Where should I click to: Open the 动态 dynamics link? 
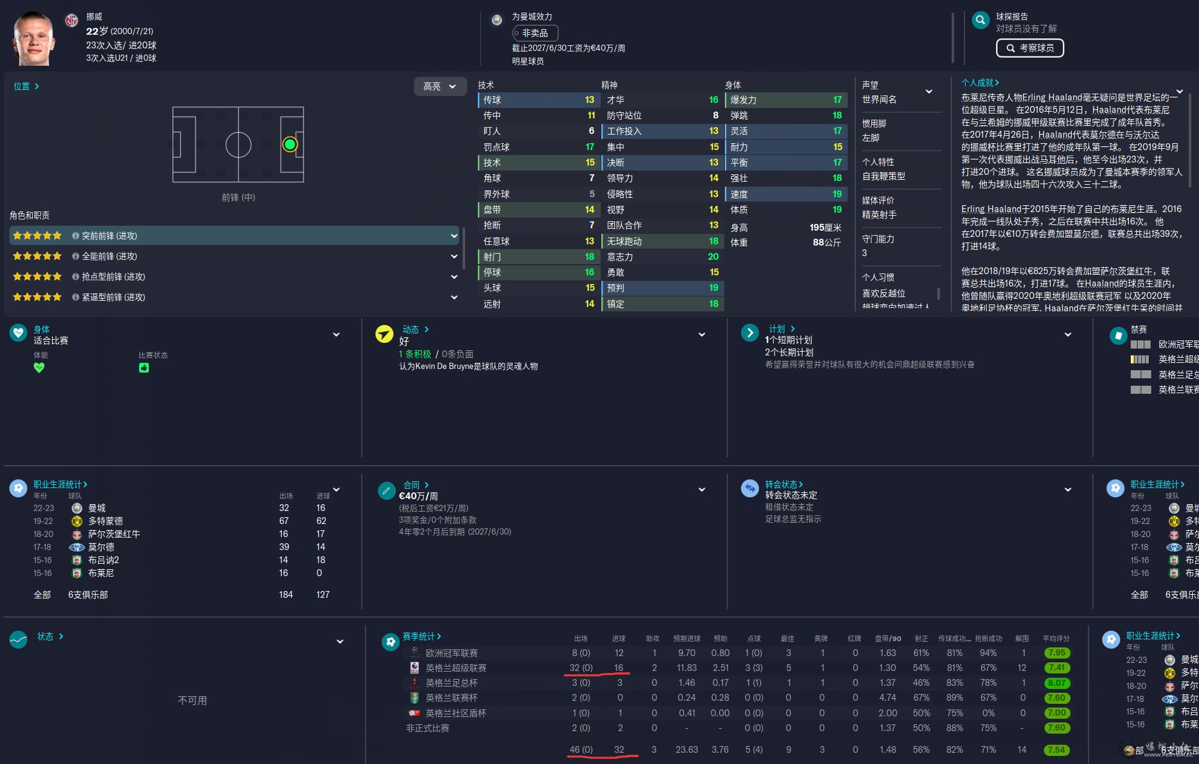point(415,329)
